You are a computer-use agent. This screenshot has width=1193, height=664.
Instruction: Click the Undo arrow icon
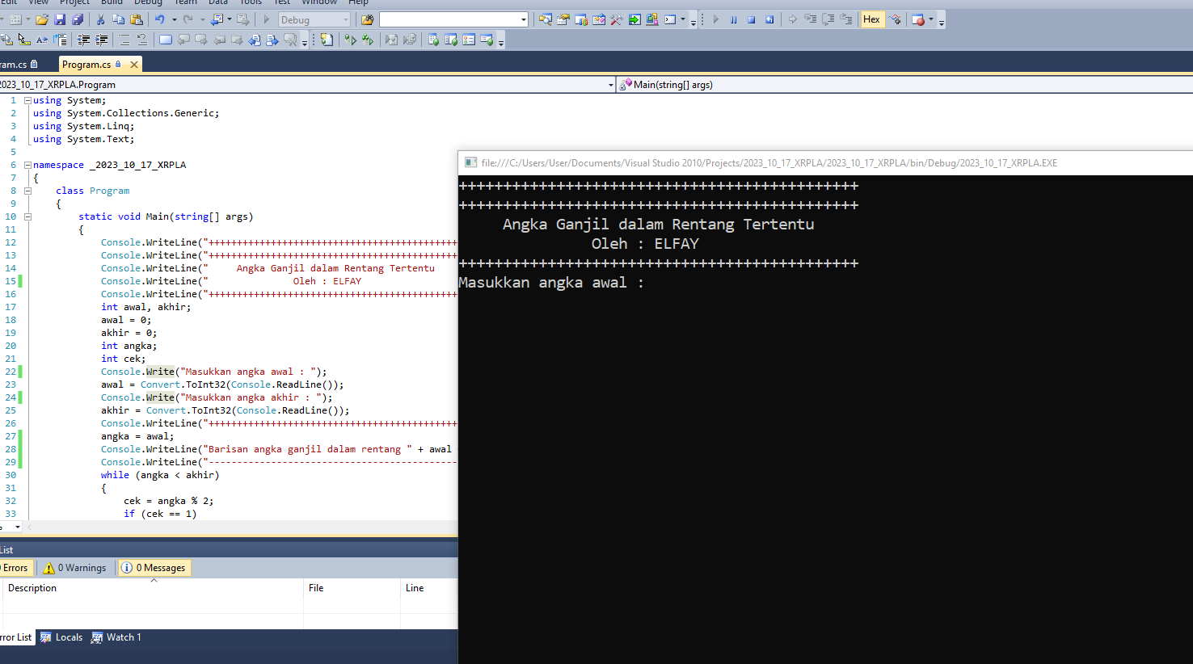pos(160,19)
